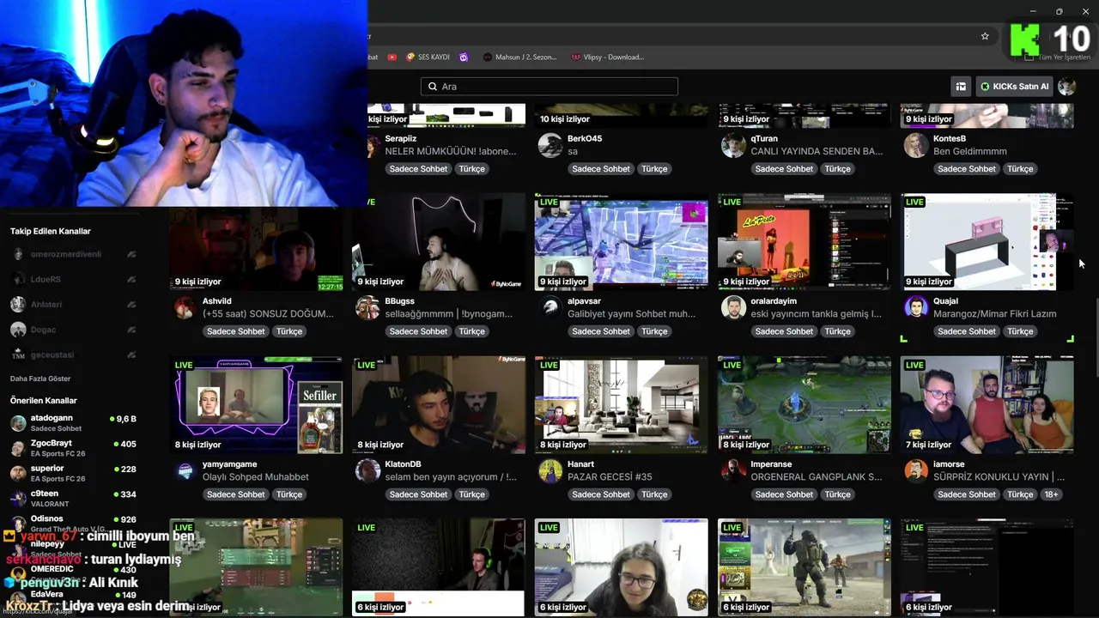Screen dimensions: 1099x618
Task: Open the Mahsun J 2. Sezon bookmark
Action: pyautogui.click(x=519, y=58)
